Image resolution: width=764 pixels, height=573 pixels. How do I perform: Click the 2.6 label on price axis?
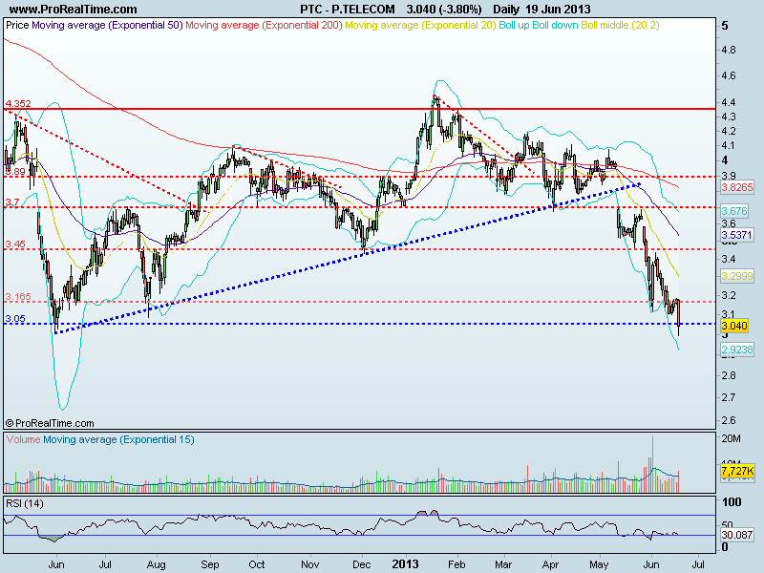click(x=729, y=420)
